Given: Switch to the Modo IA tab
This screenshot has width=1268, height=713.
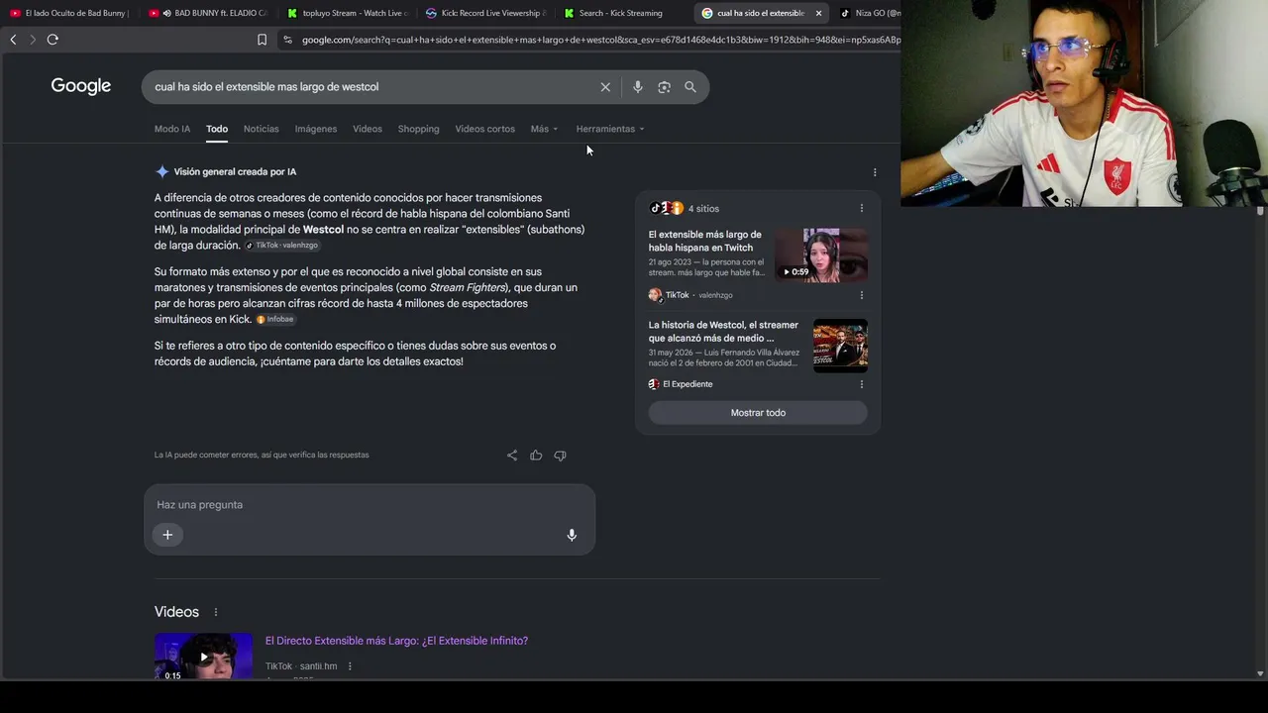Looking at the screenshot, I should 172,129.
